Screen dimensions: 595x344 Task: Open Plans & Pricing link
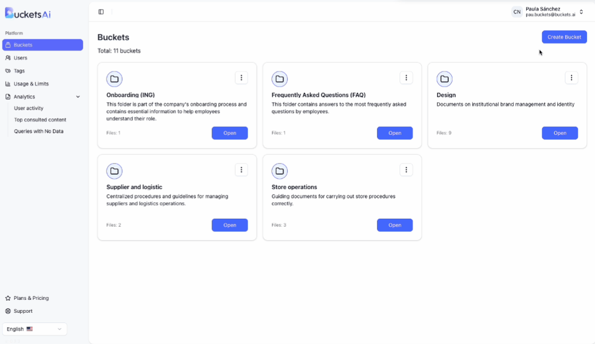[x=31, y=298]
